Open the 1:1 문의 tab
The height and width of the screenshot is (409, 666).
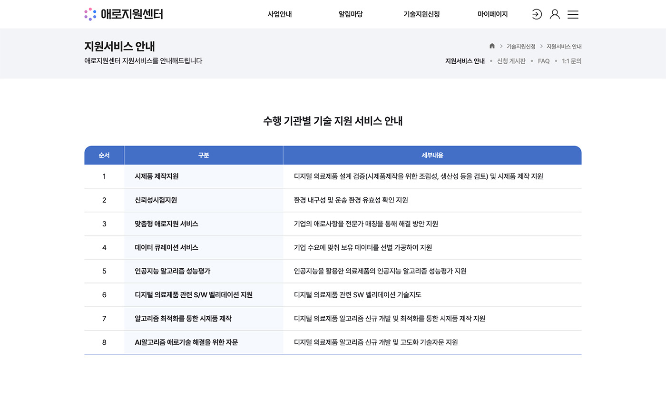[x=572, y=61]
